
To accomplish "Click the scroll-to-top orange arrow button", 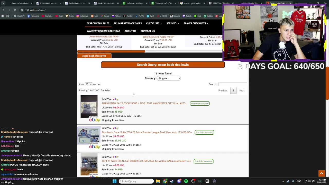I will (321, 173).
